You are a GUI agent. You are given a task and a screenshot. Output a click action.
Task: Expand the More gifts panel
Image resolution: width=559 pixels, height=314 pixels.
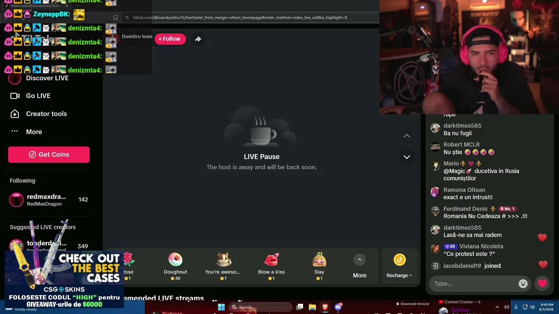[x=359, y=267]
